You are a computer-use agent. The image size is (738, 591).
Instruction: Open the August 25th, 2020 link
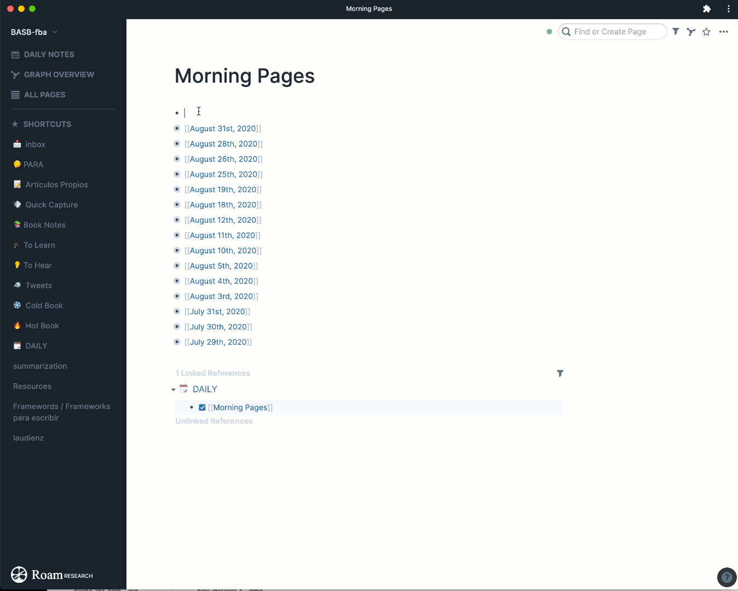tap(223, 175)
